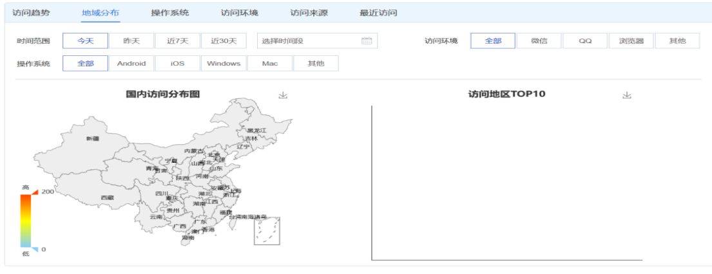
Task: Select 全部 under 访问环境 filter
Action: pyautogui.click(x=493, y=41)
